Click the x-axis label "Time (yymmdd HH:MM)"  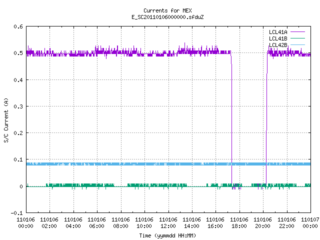(167, 235)
